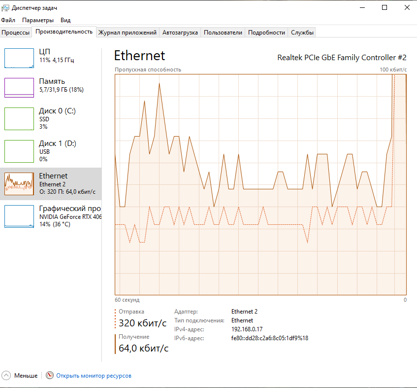The height and width of the screenshot is (388, 417).
Task: Click inside the Ethernet throughput graph
Action: coord(260,184)
